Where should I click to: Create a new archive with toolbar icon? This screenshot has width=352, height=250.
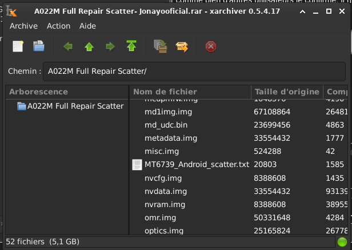tap(18, 46)
